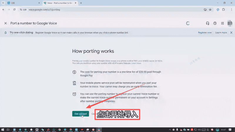
Task: Reload the page with the refresh icon
Action: point(14,10)
